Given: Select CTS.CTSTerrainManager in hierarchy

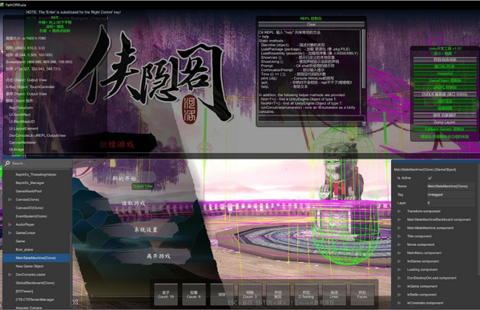Looking at the screenshot, I should [x=34, y=300].
